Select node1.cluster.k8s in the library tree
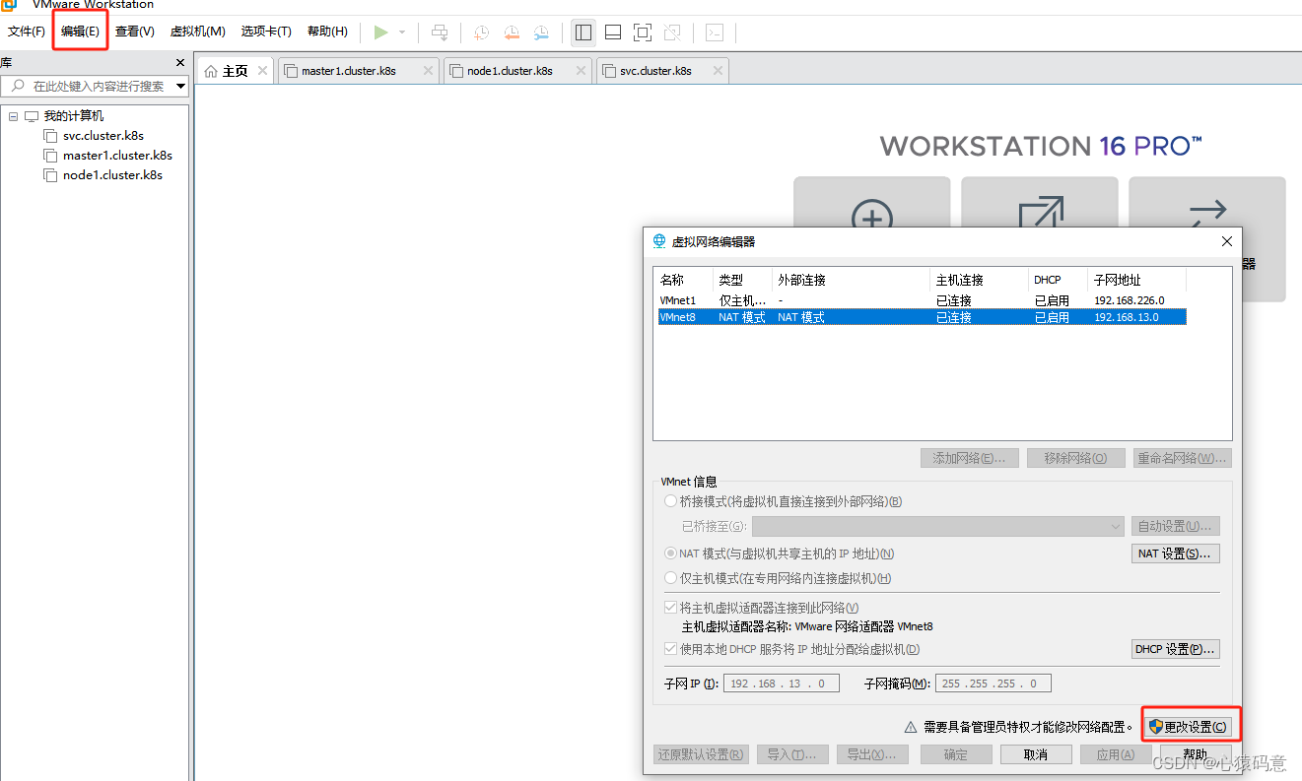This screenshot has height=781, width=1302. pos(112,175)
